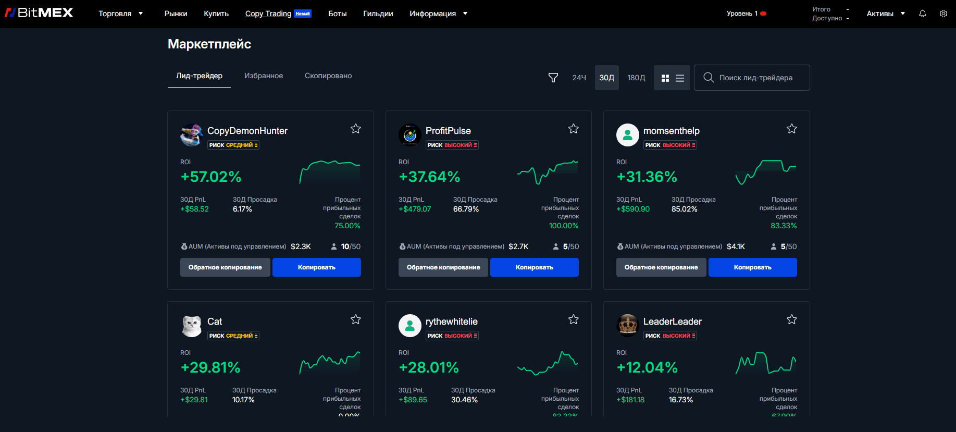Favorite ProfitPulse with the star

click(x=574, y=129)
